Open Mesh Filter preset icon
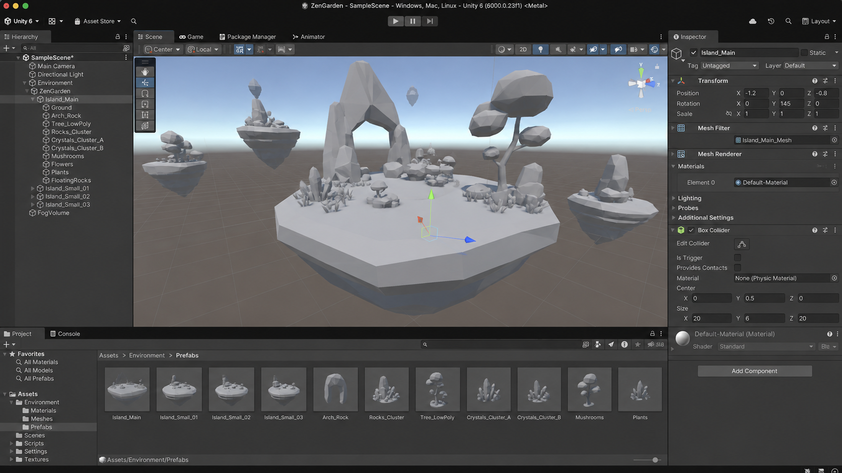Viewport: 842px width, 473px height. [825, 128]
